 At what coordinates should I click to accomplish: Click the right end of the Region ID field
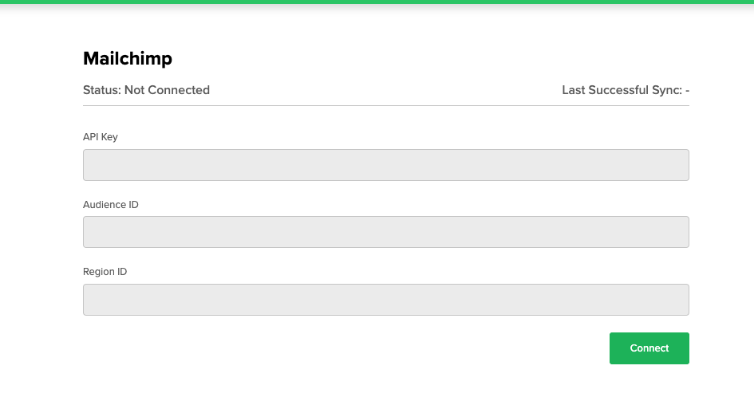coord(678,300)
